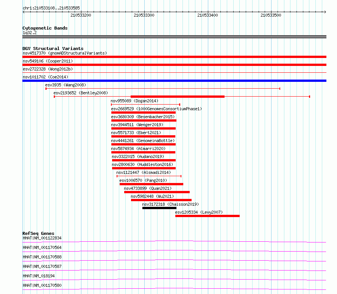Click the DGV Structural Variants track title
The width and height of the screenshot is (337, 294).
[x=53, y=48]
